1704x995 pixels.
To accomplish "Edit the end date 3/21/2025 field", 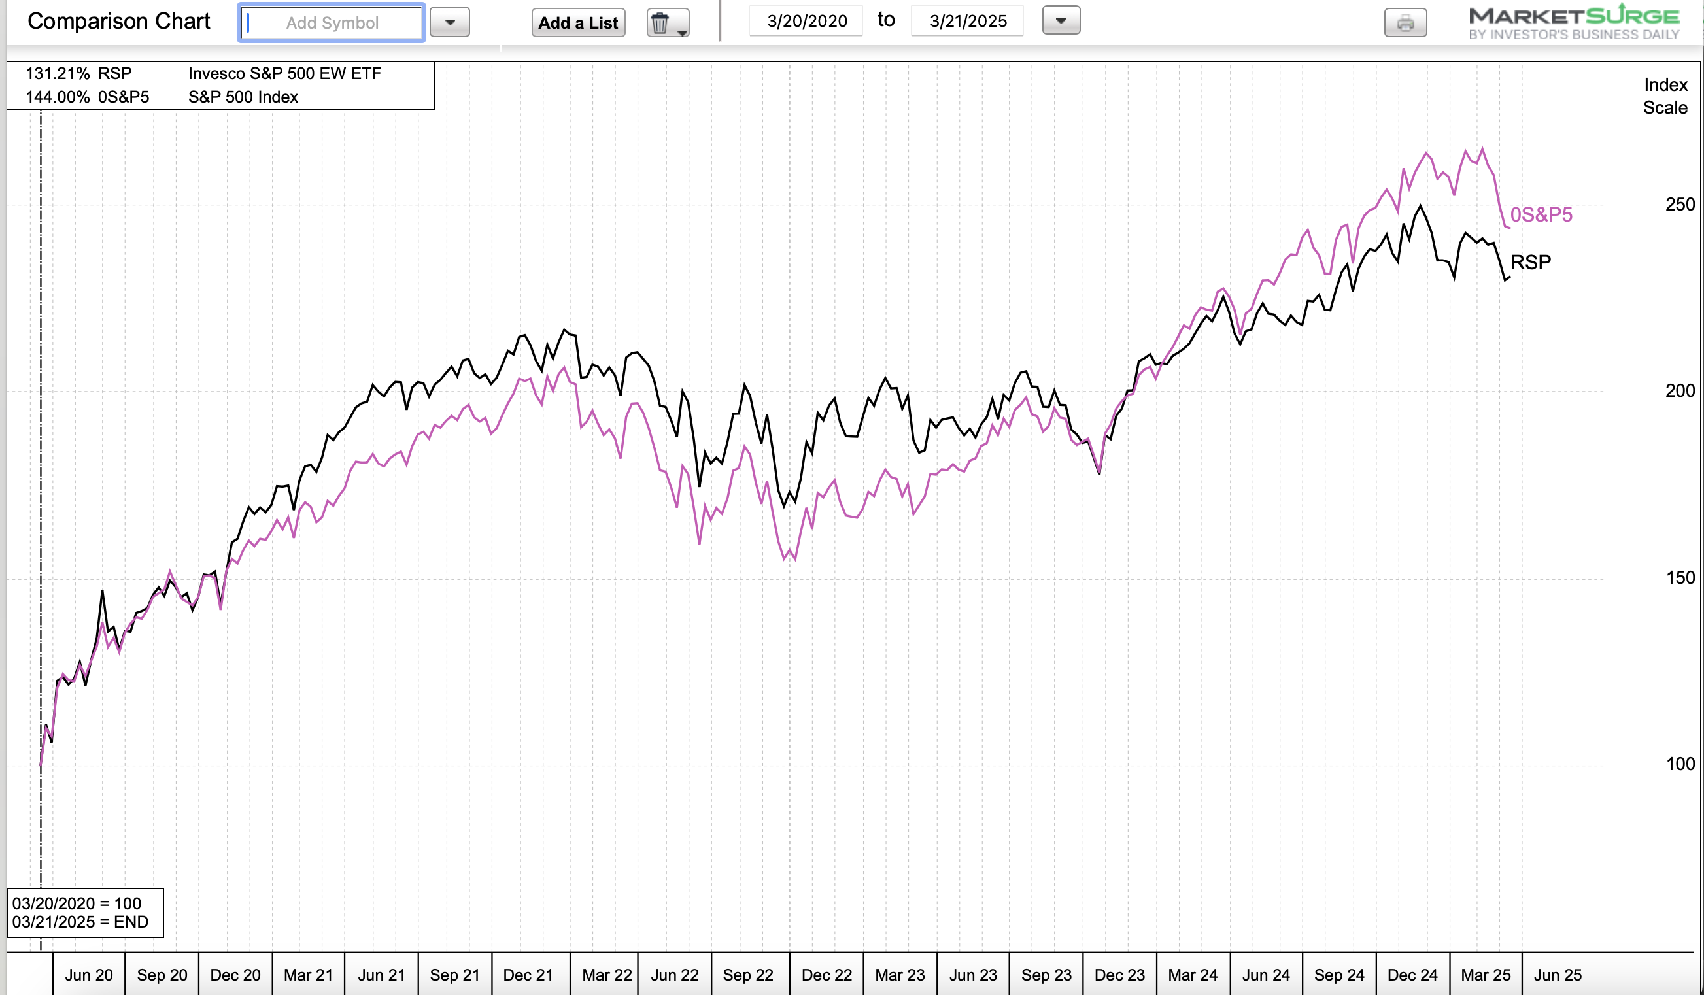I will tap(968, 21).
